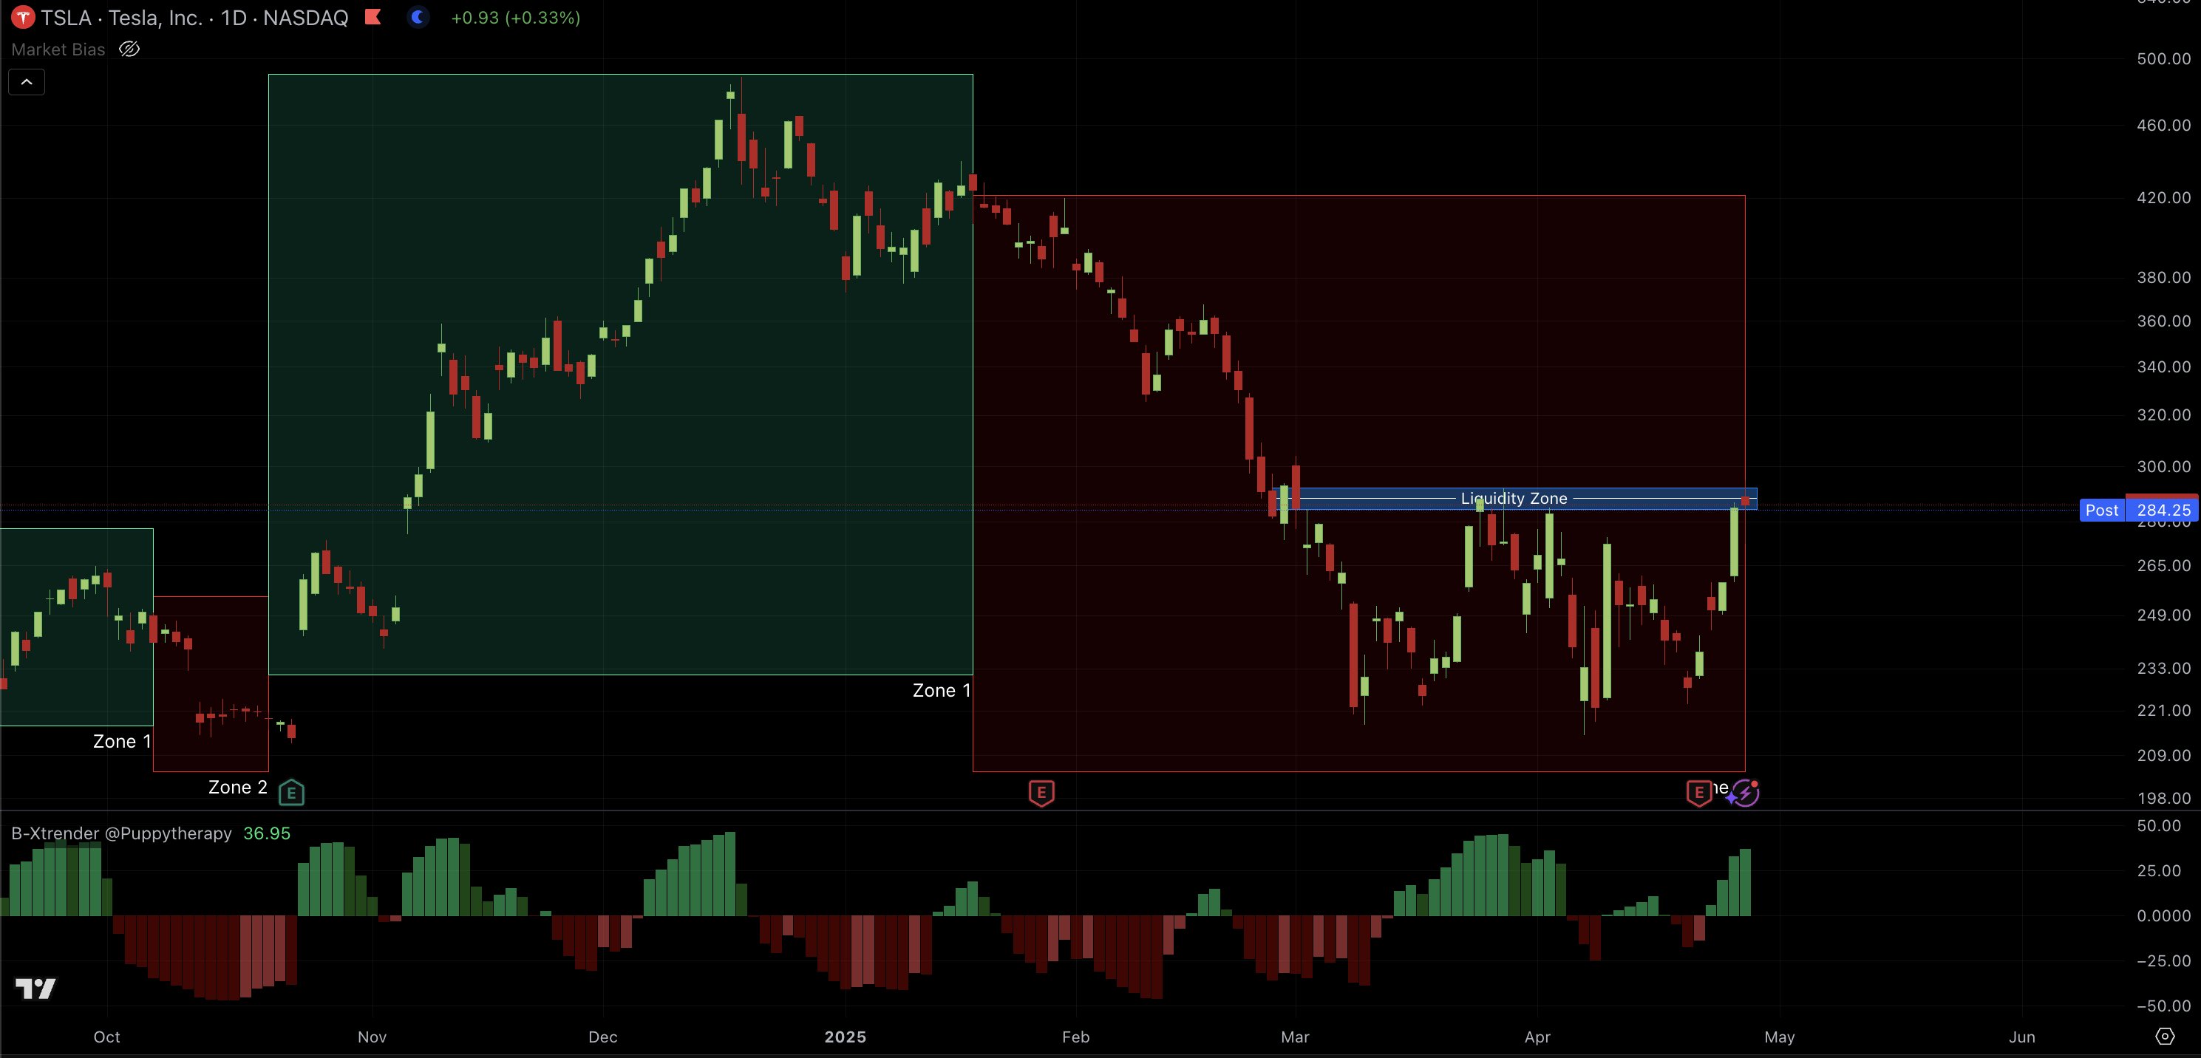Collapse the indicator legend with the chevron
Image resolution: width=2201 pixels, height=1058 pixels.
(27, 82)
